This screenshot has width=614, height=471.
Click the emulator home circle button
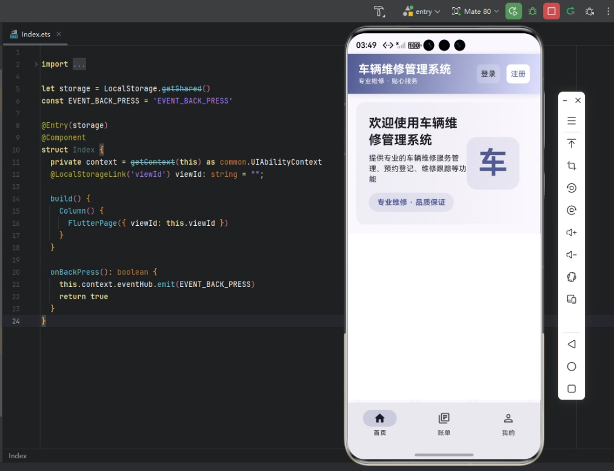[572, 366]
